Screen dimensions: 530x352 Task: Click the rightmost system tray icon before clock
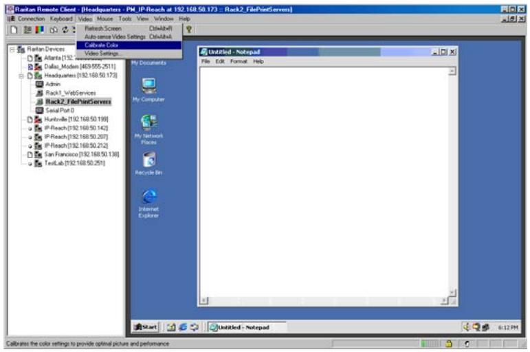pos(486,327)
